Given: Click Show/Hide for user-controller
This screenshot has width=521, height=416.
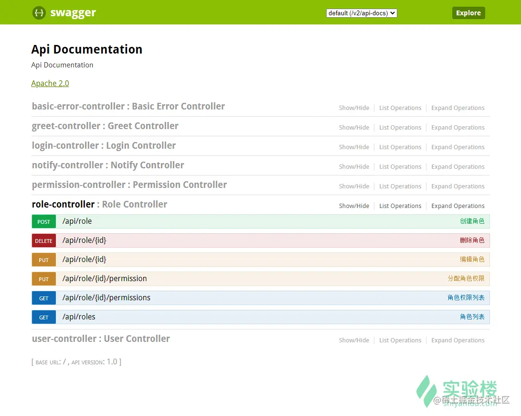Looking at the screenshot, I should click(x=354, y=340).
